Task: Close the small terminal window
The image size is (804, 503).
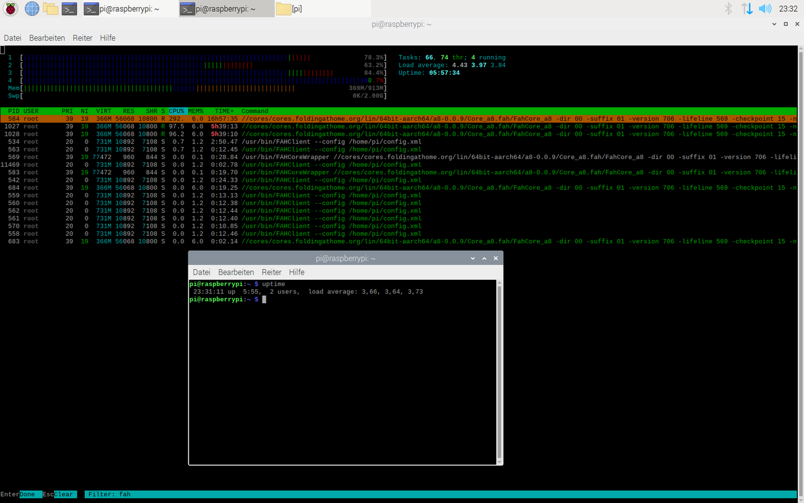Action: click(496, 258)
